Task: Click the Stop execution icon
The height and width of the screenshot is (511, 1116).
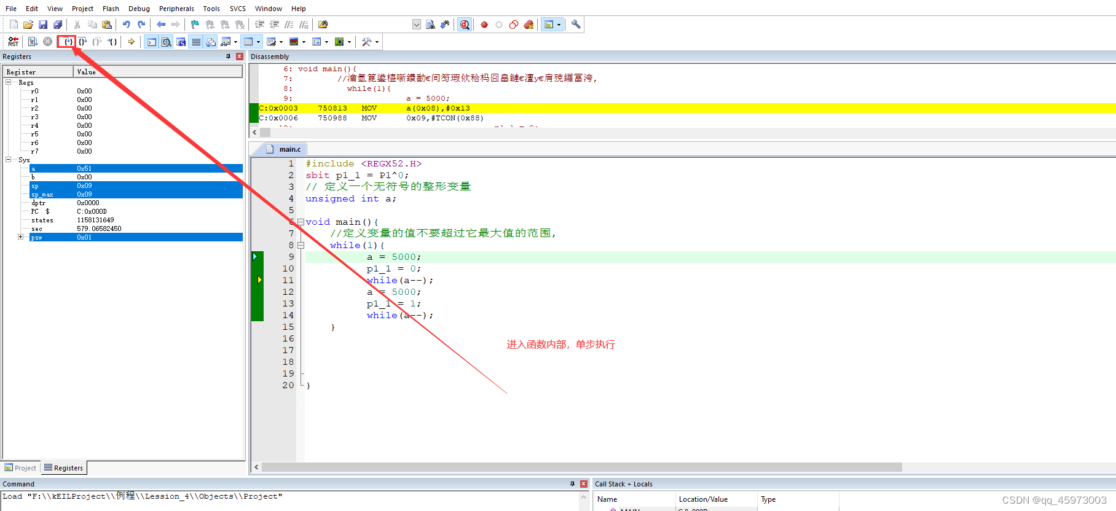Action: [47, 42]
